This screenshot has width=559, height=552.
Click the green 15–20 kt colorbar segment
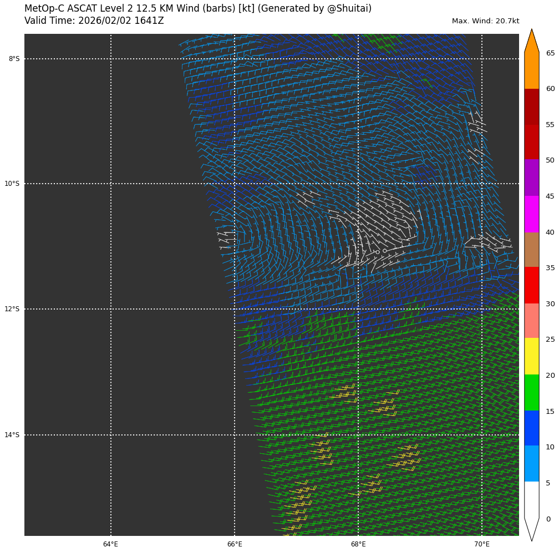coord(531,392)
